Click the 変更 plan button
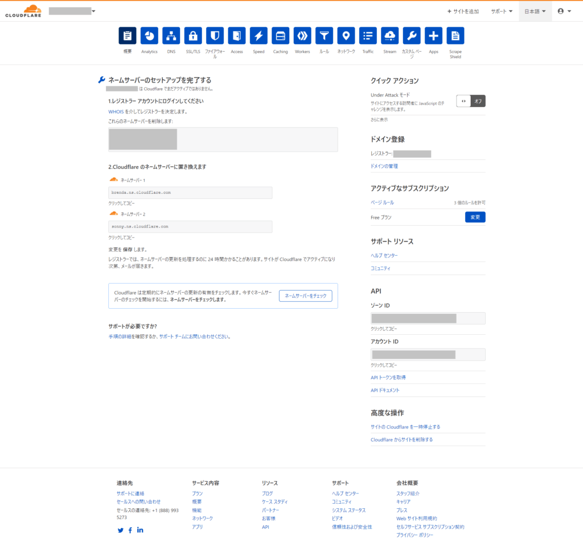This screenshot has width=583, height=556. point(475,217)
